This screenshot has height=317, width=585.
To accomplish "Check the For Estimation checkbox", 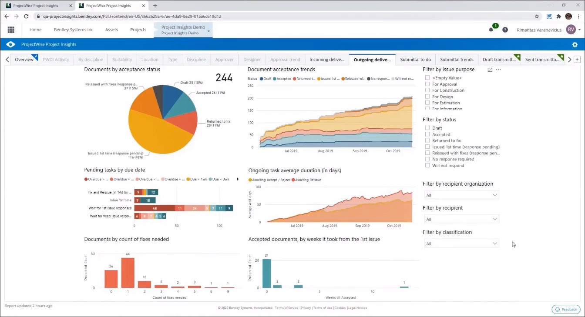I will point(427,103).
